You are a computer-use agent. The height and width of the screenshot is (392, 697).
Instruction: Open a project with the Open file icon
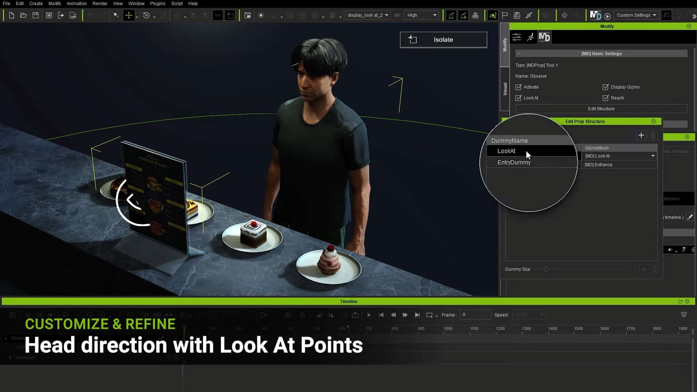23,15
